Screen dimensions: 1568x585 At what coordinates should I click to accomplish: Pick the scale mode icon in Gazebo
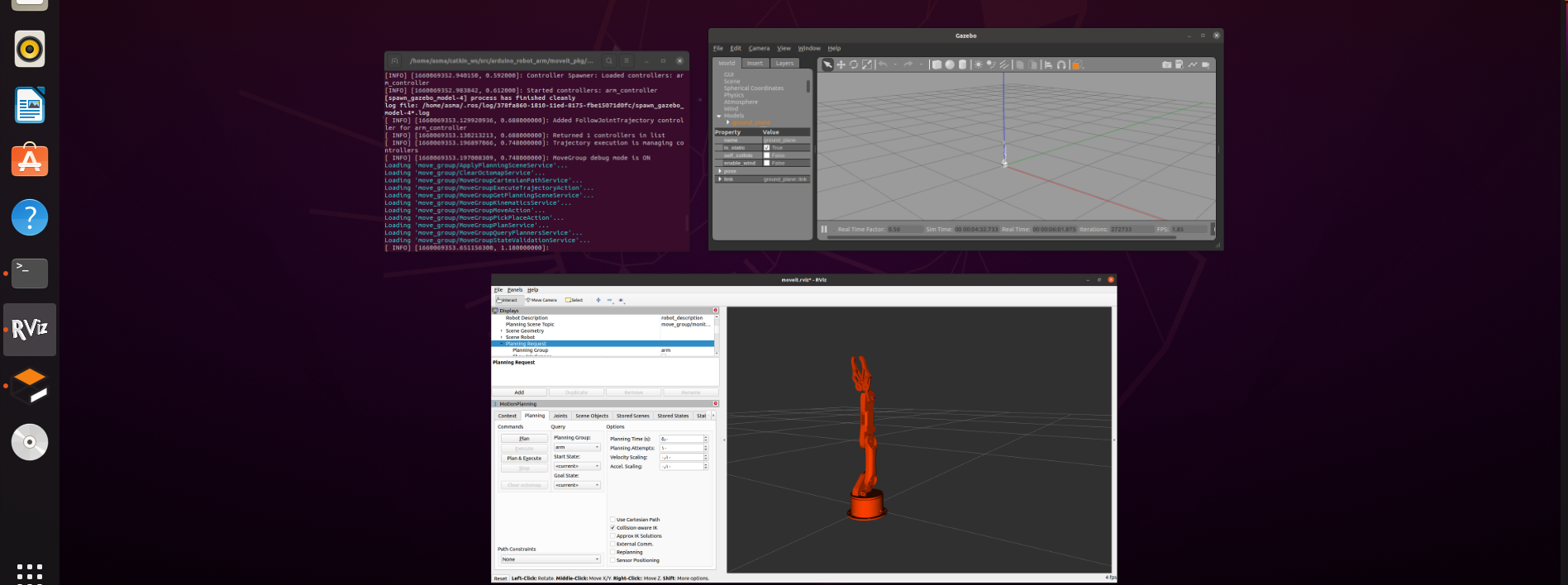pos(867,64)
